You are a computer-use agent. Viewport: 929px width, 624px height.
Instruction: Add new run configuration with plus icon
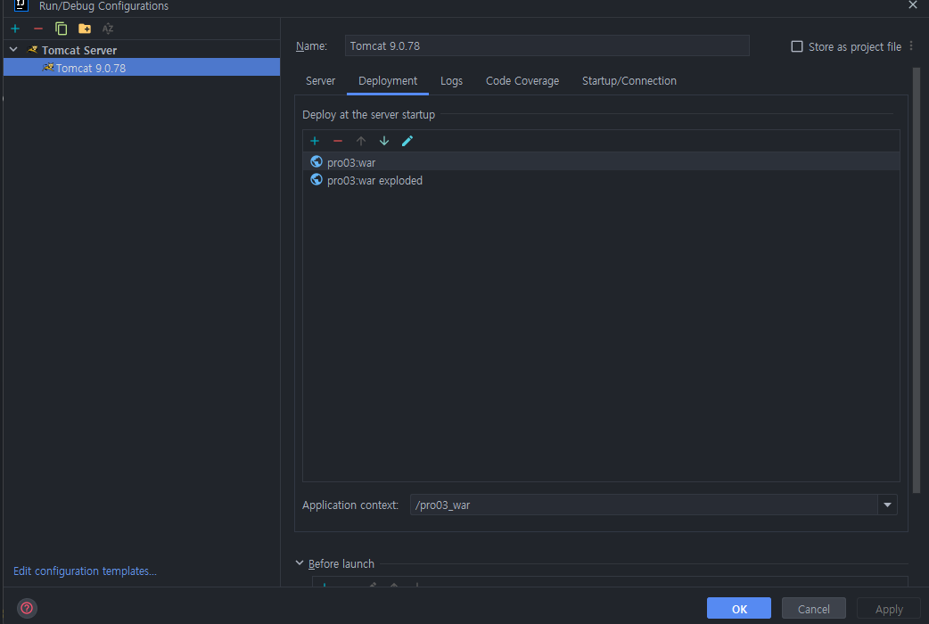coord(15,29)
